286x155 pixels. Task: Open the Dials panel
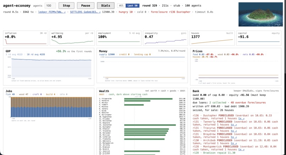106,6
